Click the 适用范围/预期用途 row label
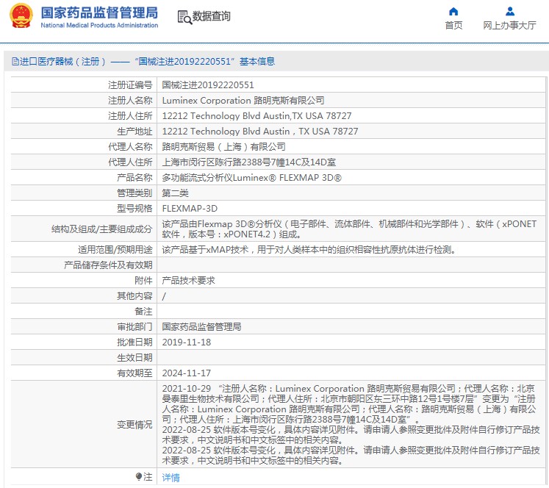Viewport: 549px width, 488px height. click(x=115, y=250)
